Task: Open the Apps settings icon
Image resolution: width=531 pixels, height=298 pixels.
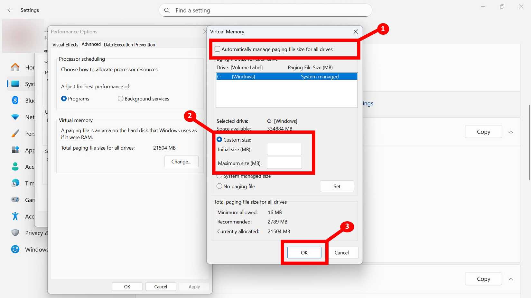Action: point(15,150)
